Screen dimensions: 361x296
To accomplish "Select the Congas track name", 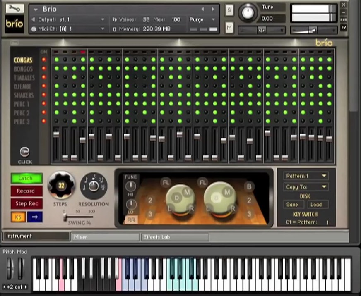I will [x=23, y=60].
